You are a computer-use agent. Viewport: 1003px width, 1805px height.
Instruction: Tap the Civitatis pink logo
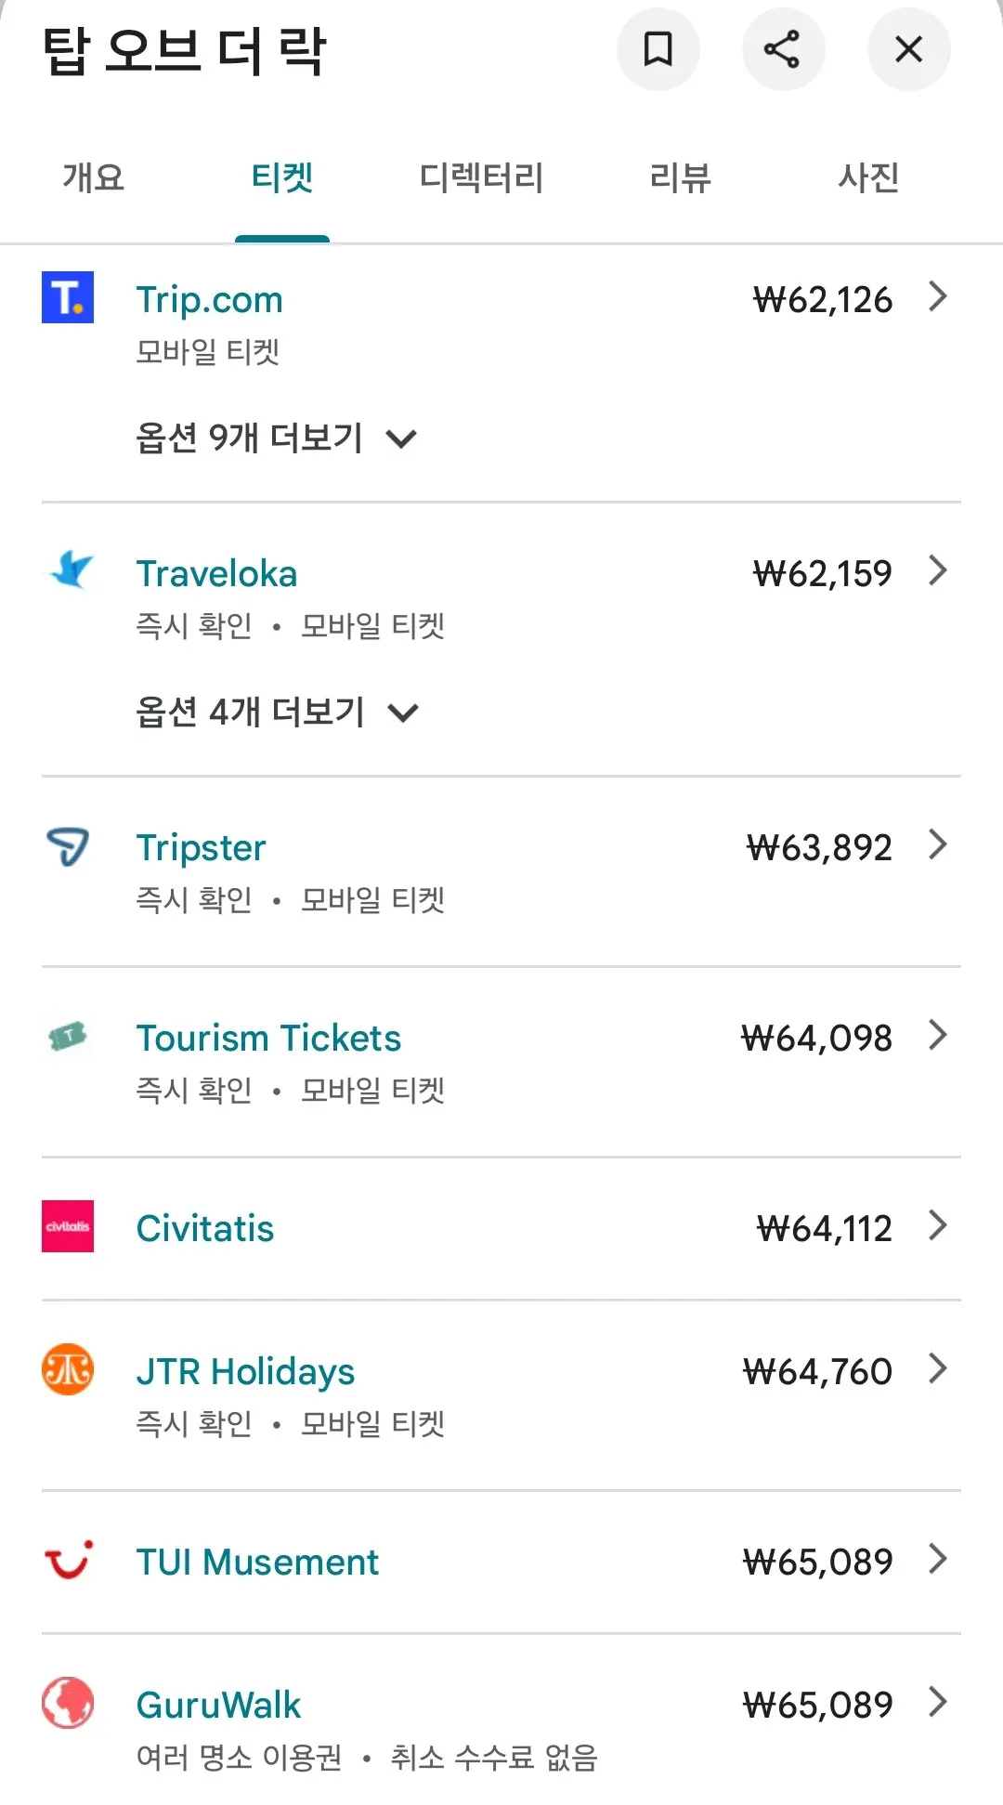68,1226
